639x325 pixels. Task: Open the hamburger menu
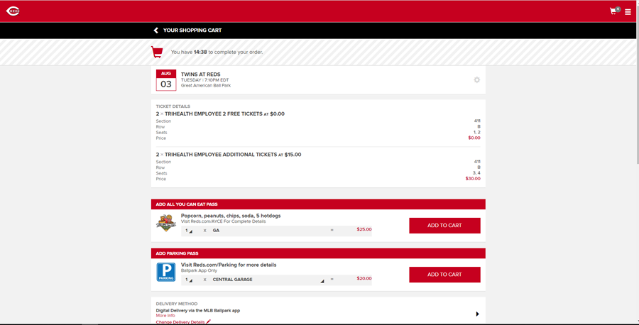(628, 12)
